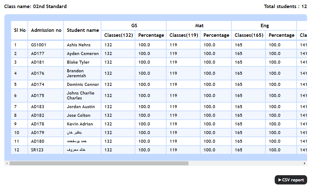313x186 pixels.
Task: Select the Eng subject header
Action: 264,26
